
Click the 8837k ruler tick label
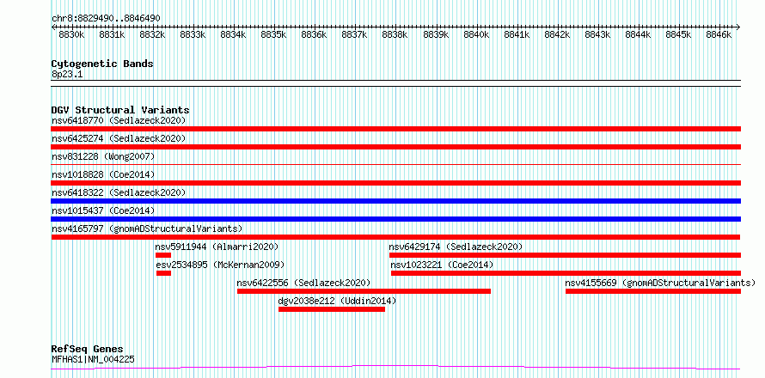[355, 35]
